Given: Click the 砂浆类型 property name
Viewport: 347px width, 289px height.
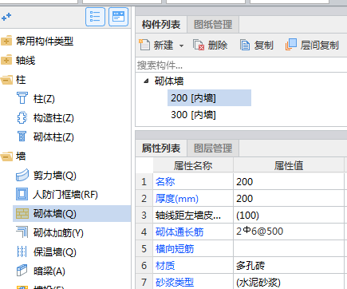Looking at the screenshot, I should pos(175,283).
